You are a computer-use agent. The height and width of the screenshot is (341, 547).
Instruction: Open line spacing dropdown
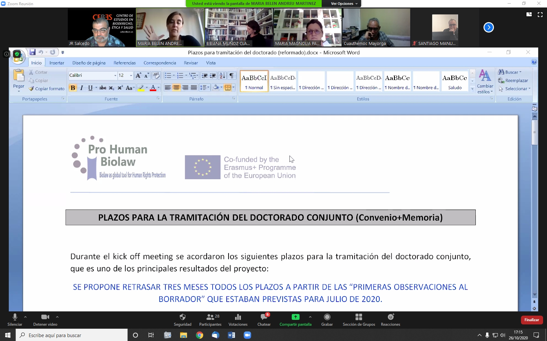pos(204,88)
